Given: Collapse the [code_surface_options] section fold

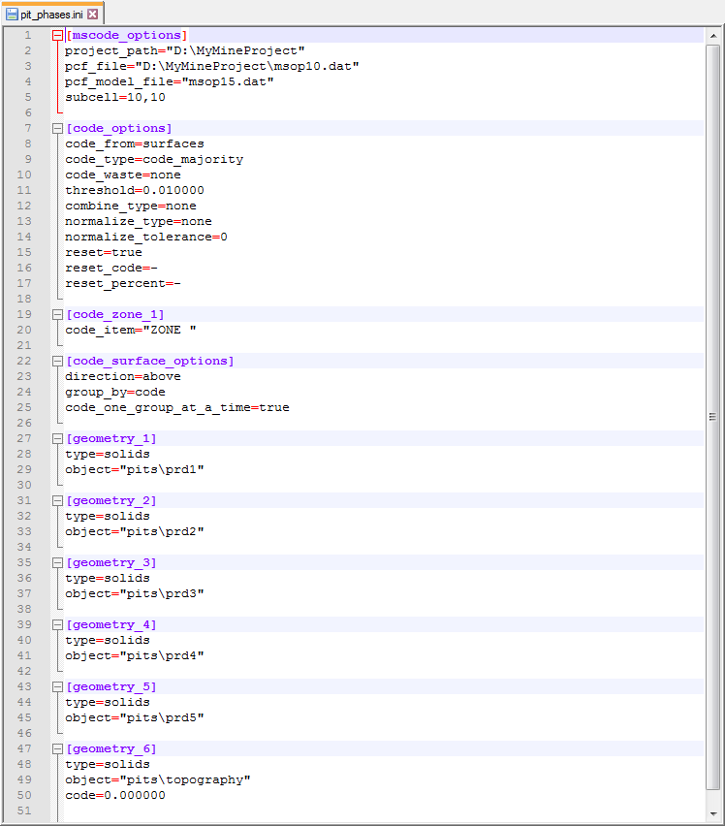Looking at the screenshot, I should pos(57,361).
